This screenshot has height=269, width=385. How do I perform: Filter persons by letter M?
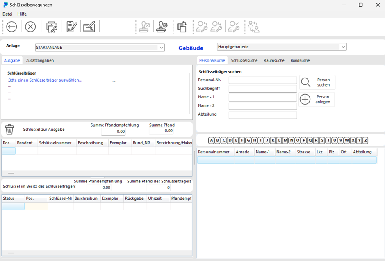tap(285, 140)
